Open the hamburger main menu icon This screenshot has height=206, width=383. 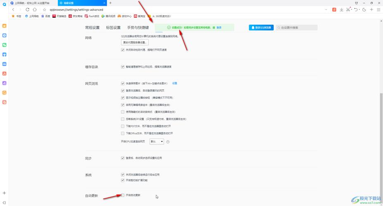(x=378, y=9)
